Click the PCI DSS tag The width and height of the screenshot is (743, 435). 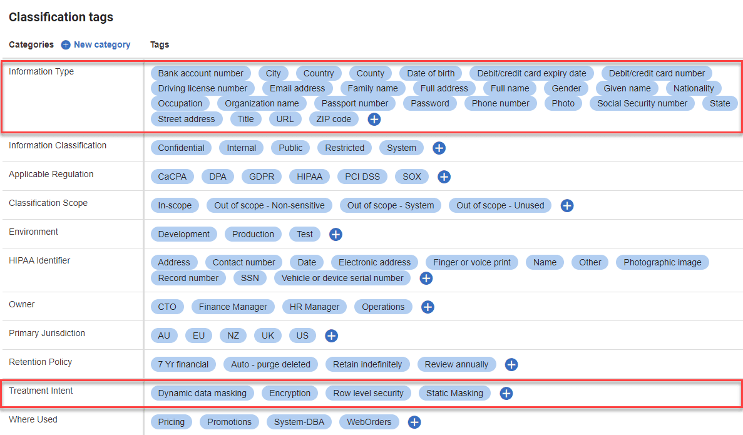pyautogui.click(x=362, y=177)
